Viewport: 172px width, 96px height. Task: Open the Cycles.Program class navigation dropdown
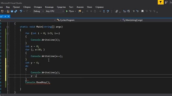(89, 20)
